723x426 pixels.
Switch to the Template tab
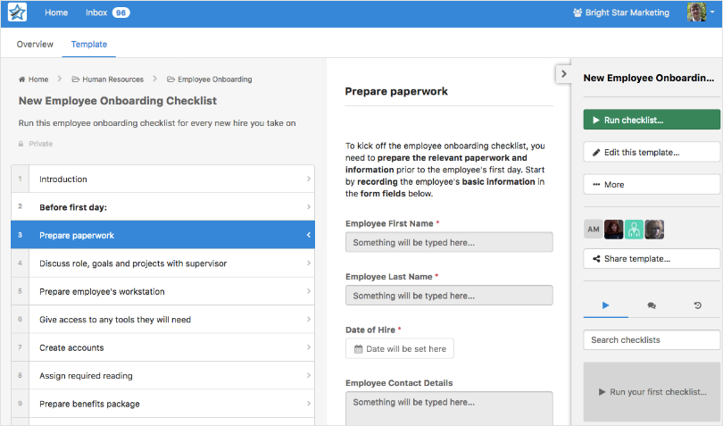89,45
